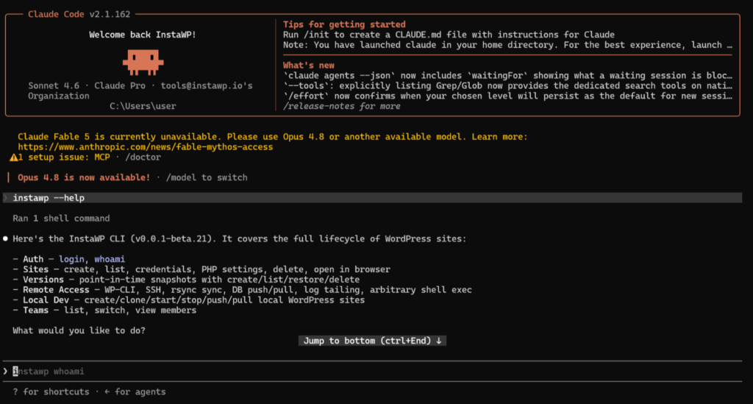753x404 pixels.
Task: Click the Ran 1 shell command line
Action: pyautogui.click(x=61, y=218)
